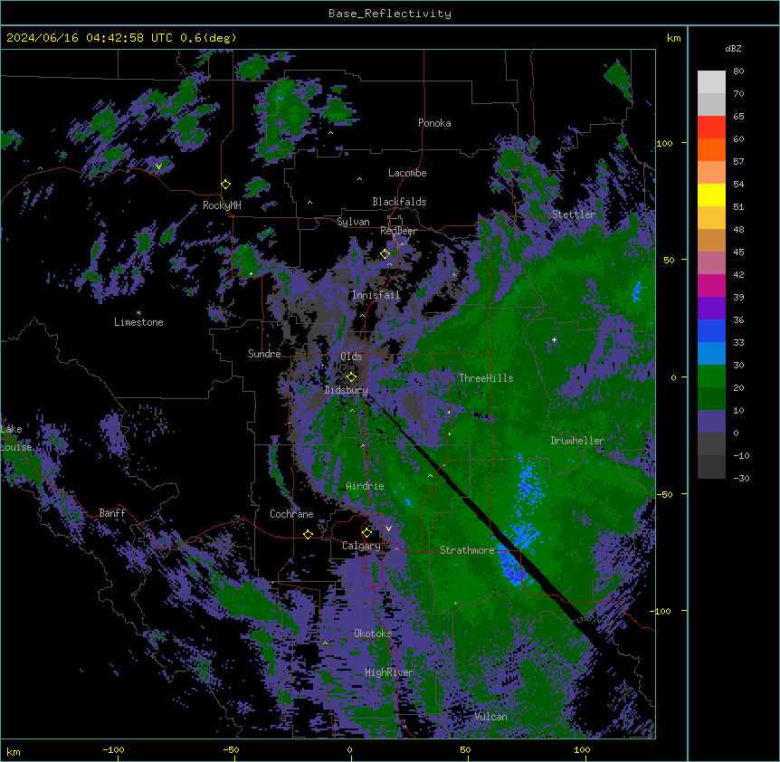
Task: Click the Innisfail city label
Action: (x=376, y=295)
